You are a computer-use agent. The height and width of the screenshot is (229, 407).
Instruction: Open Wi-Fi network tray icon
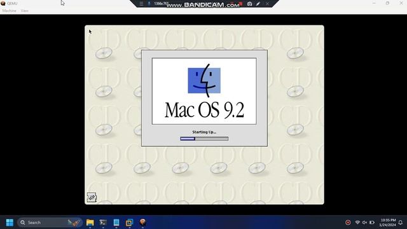click(357, 223)
